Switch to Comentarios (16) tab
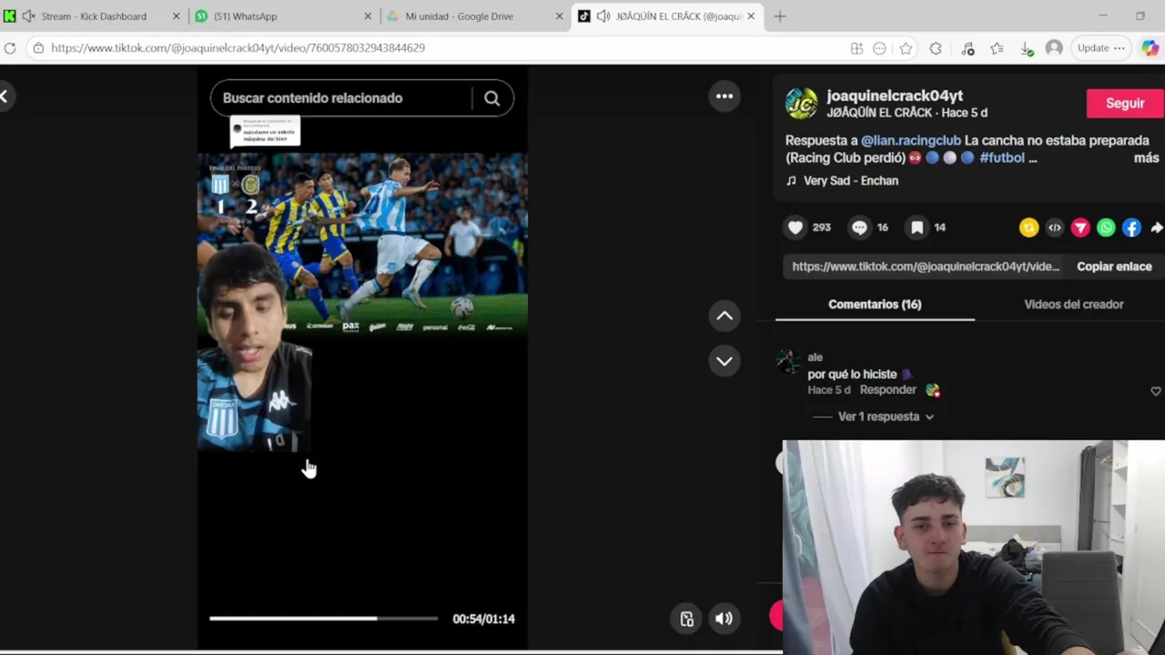The width and height of the screenshot is (1165, 655). 875,304
